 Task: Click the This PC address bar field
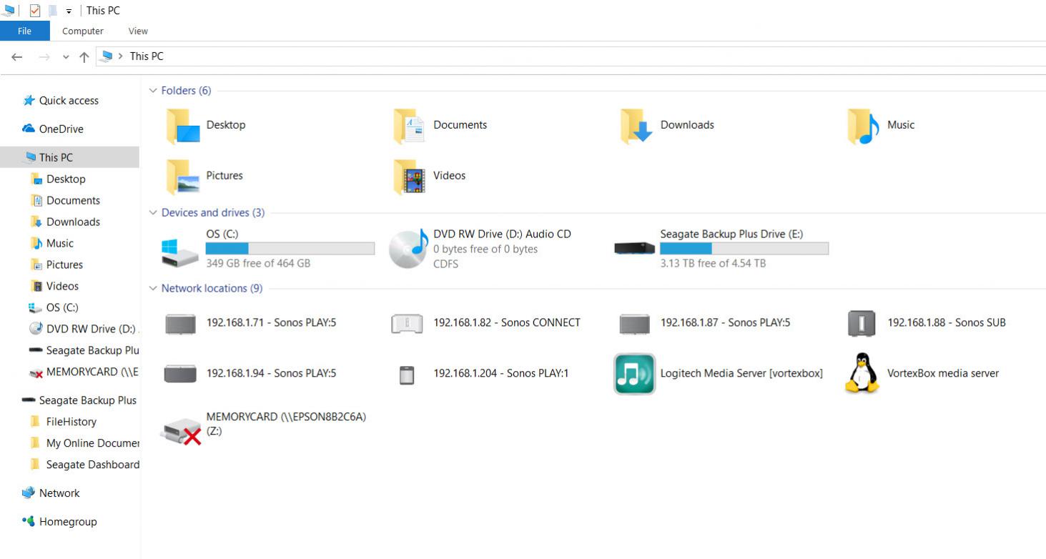coord(572,56)
